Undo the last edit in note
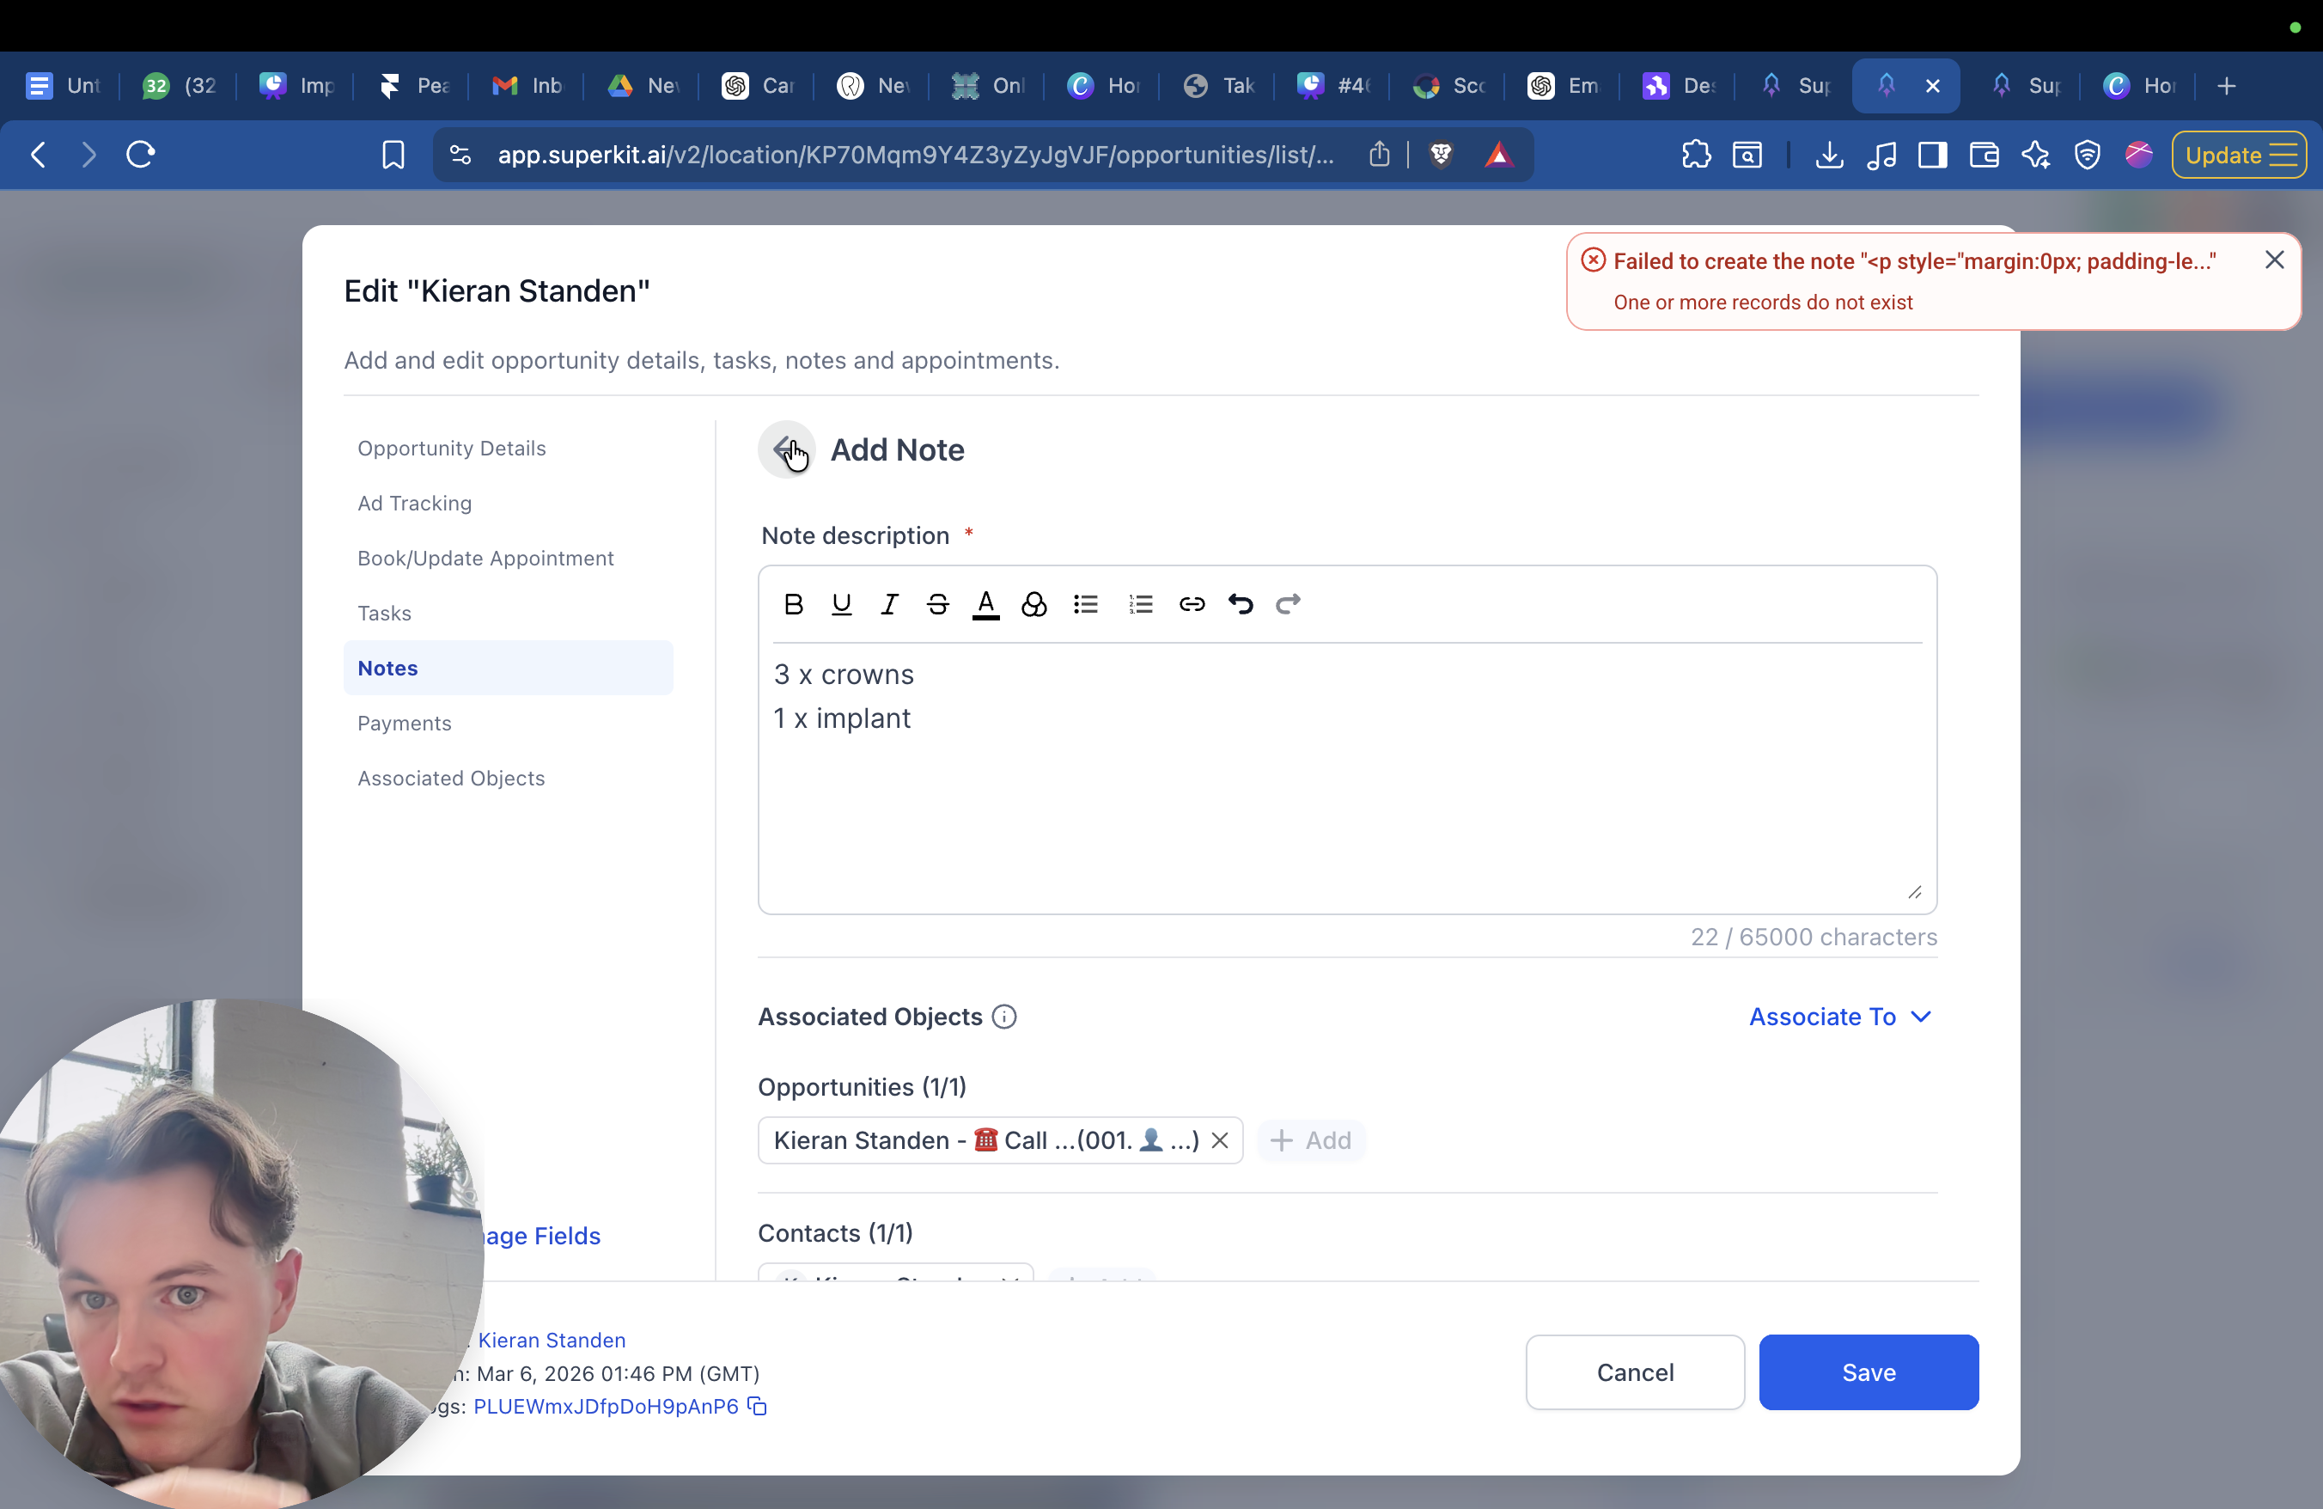The height and width of the screenshot is (1509, 2323). pyautogui.click(x=1240, y=604)
